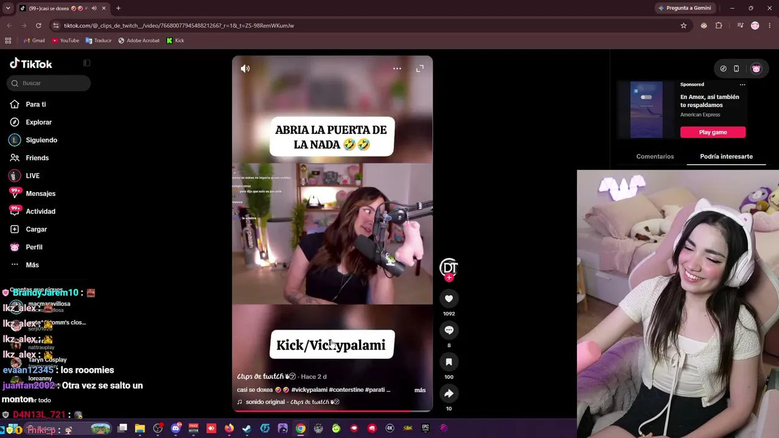
Task: Open a new browser tab
Action: [x=118, y=8]
